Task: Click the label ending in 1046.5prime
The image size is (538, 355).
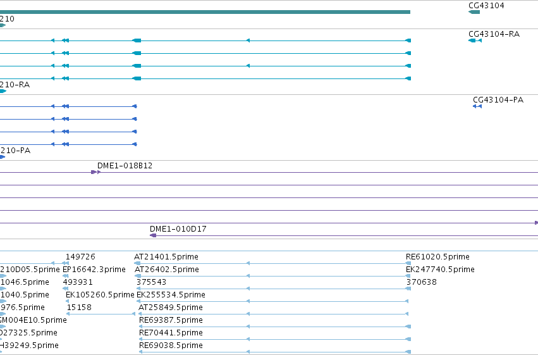Action: click(x=25, y=282)
